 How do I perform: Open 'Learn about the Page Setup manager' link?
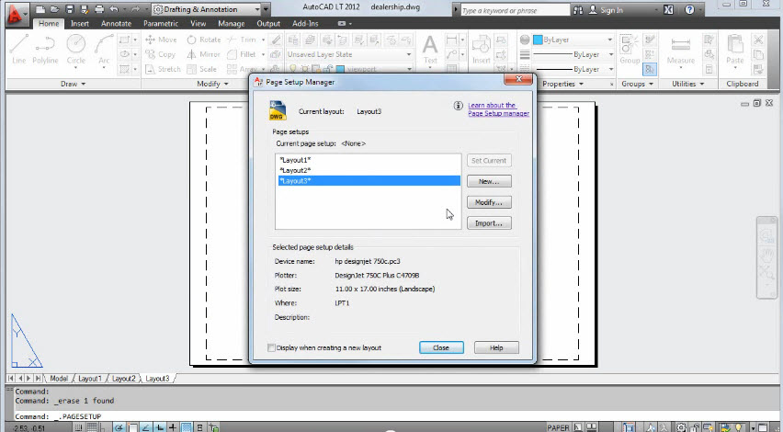[x=498, y=109]
